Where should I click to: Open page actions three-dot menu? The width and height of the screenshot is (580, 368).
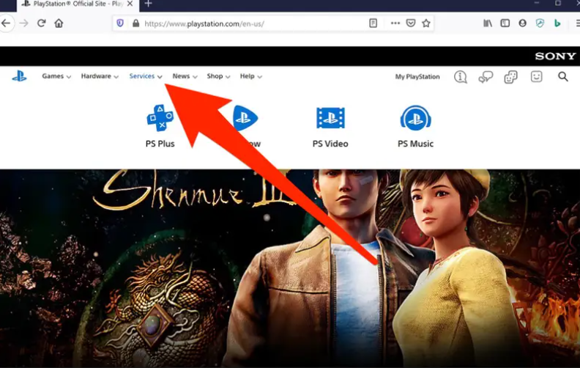395,23
